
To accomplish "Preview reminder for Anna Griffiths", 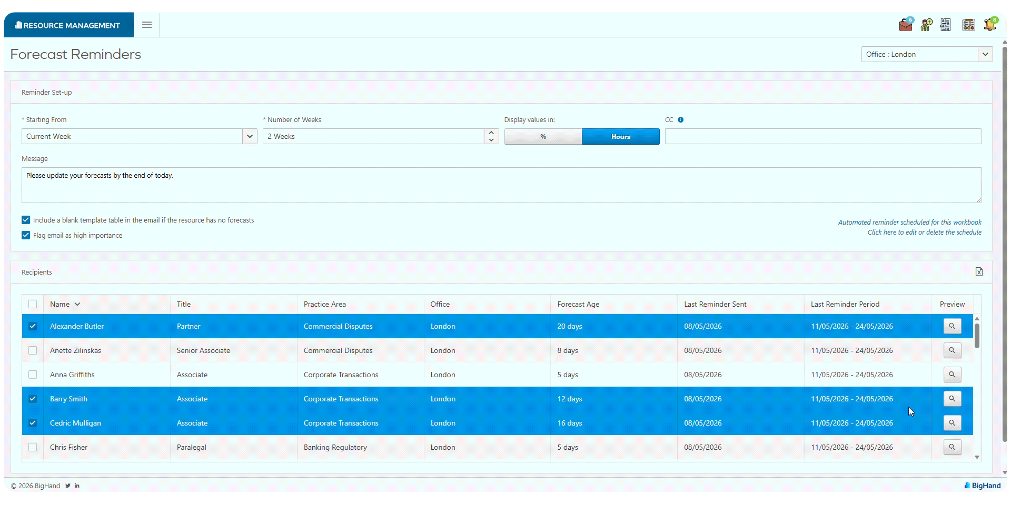I will coord(952,375).
